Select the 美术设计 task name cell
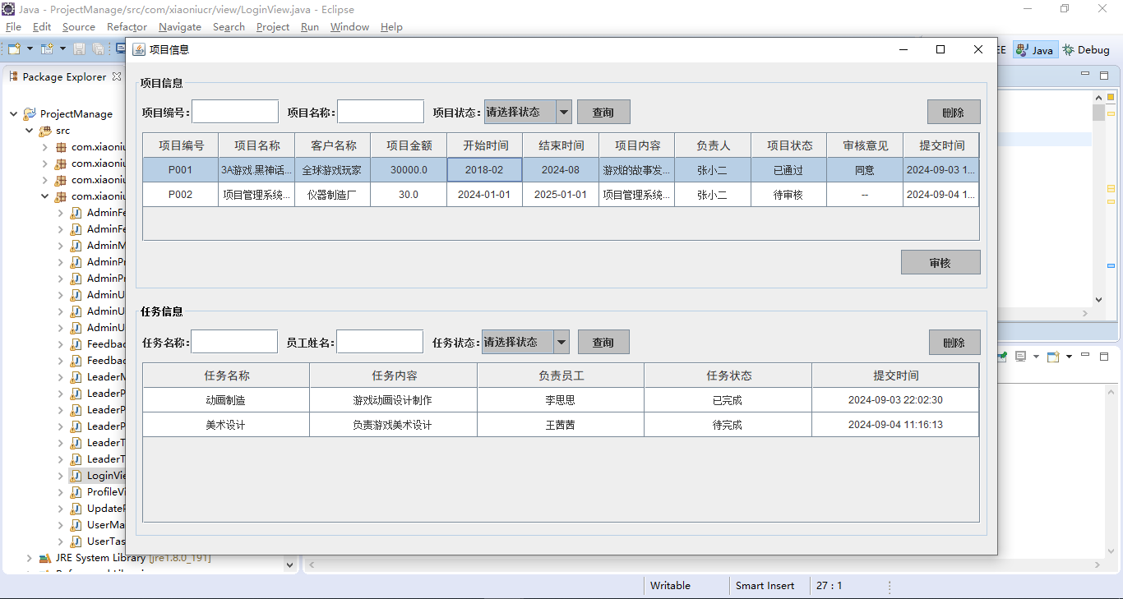 point(226,425)
